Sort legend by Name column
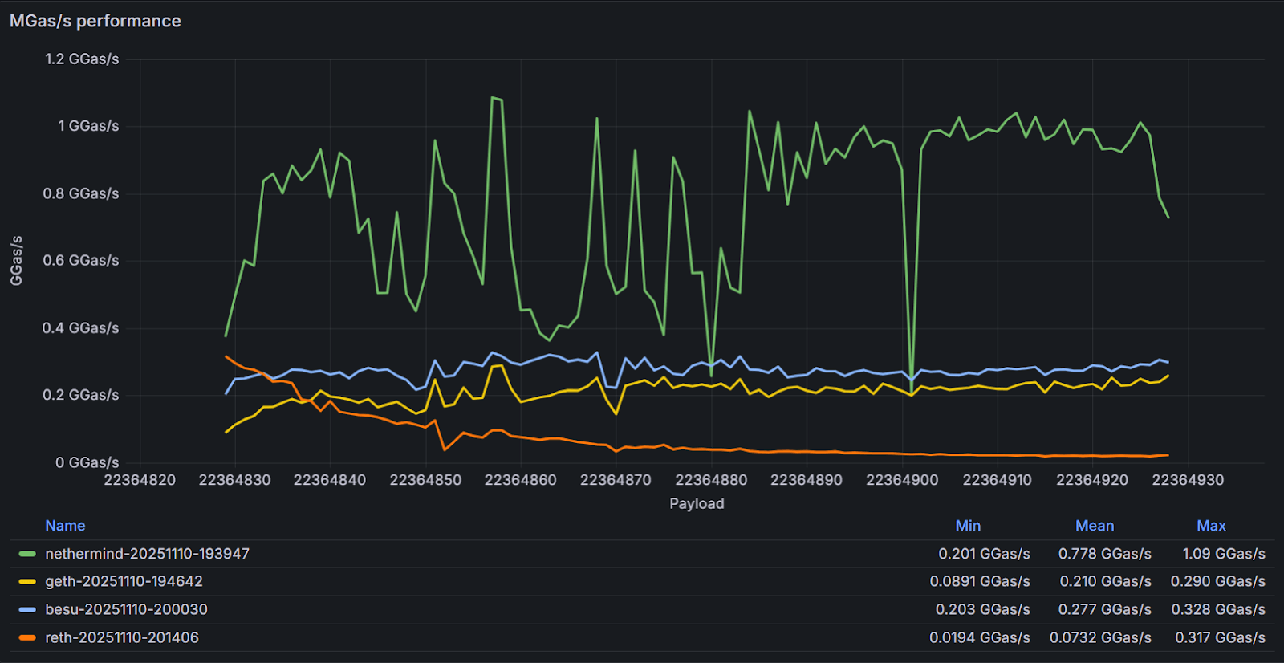 tap(65, 526)
